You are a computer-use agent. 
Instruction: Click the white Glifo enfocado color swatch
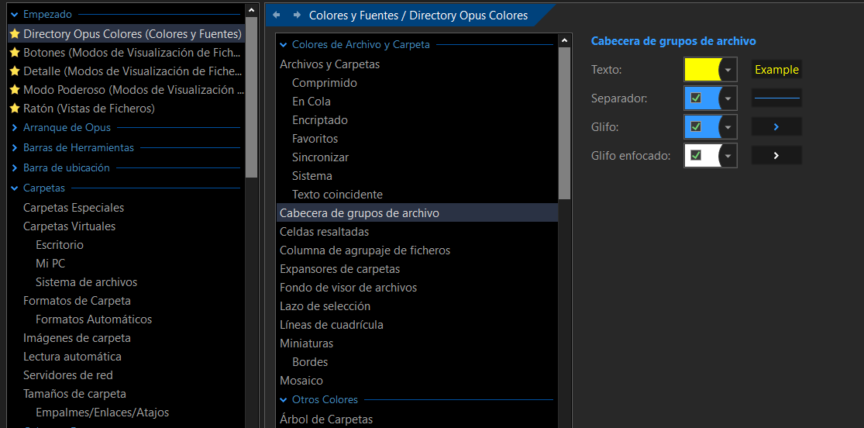click(703, 156)
